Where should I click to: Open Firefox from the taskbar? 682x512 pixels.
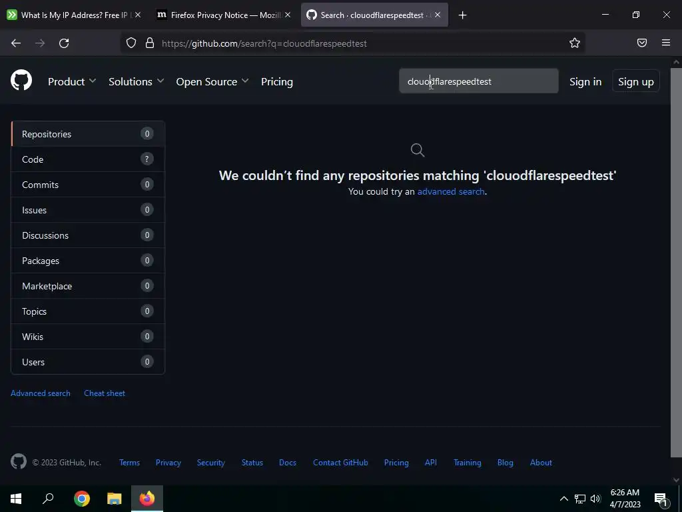pos(147,499)
